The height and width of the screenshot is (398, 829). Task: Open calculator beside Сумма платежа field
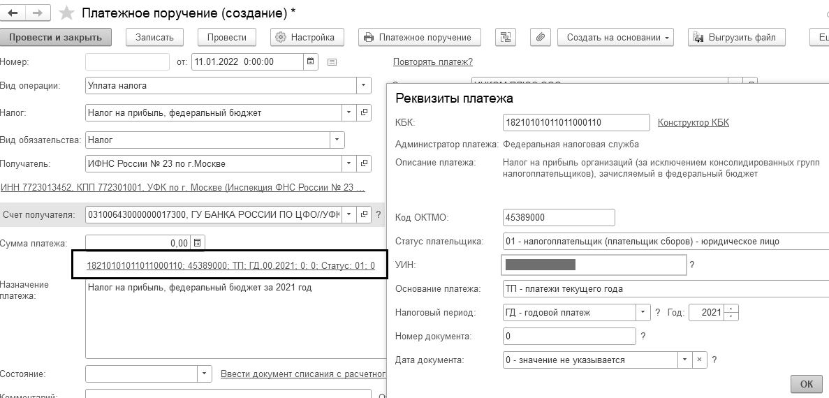(x=198, y=243)
